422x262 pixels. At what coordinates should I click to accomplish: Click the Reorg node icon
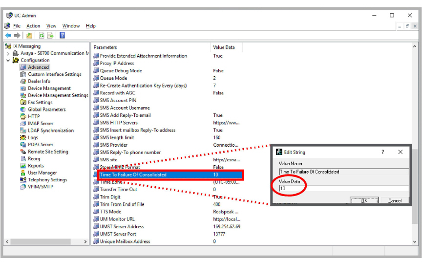click(x=23, y=158)
